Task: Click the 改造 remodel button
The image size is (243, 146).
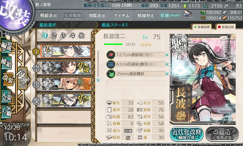Action: click(222, 134)
